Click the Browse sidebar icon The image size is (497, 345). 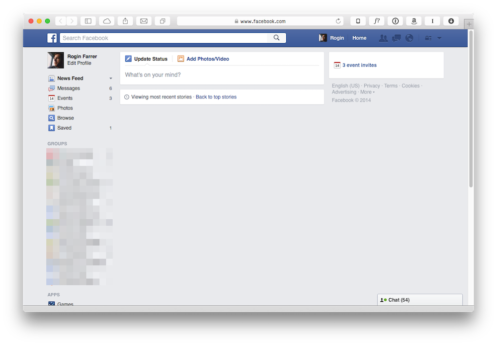point(51,118)
